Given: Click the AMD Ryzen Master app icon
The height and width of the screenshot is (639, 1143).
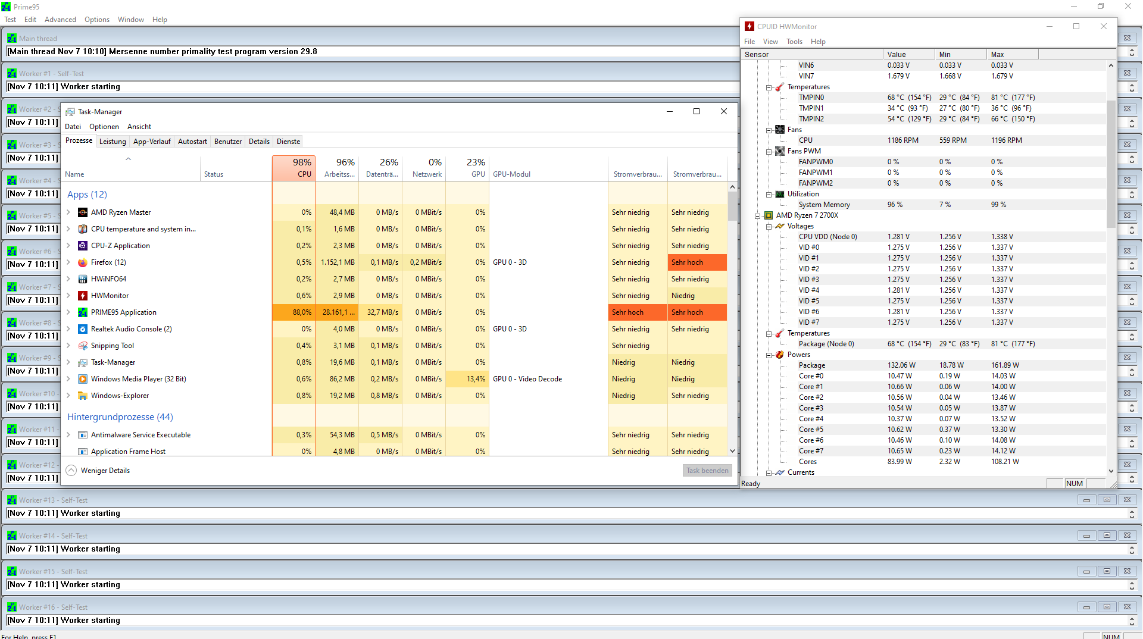Looking at the screenshot, I should click(x=83, y=212).
